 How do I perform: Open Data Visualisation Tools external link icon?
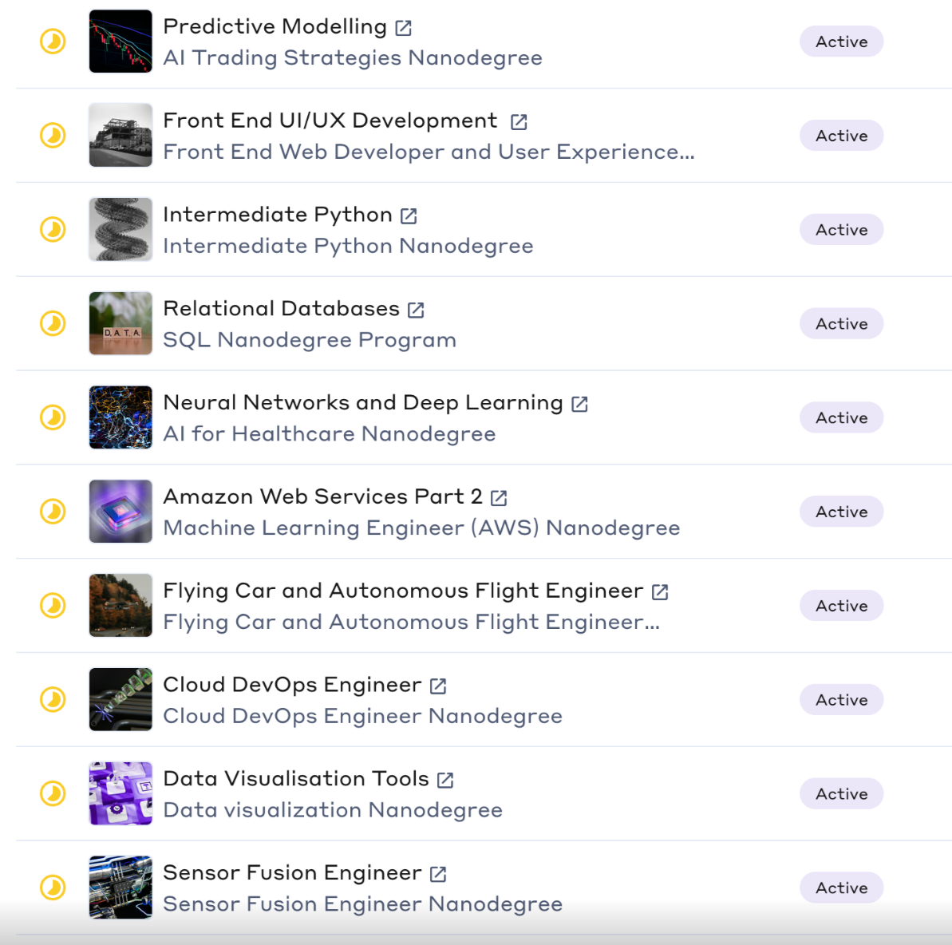click(x=445, y=781)
